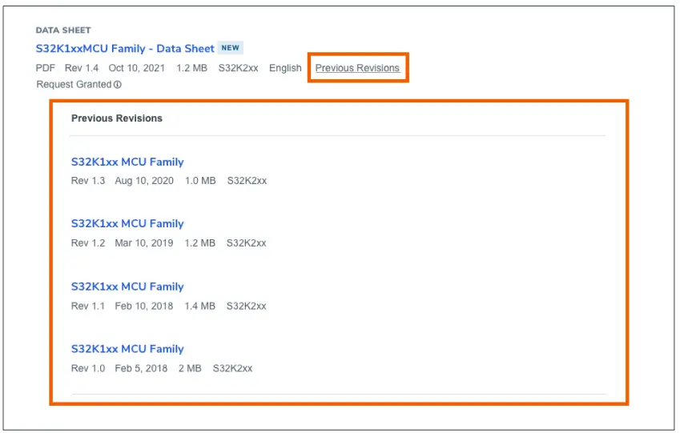Open the Rev 1.0 S32K1xx MCU Family link
Image resolution: width=680 pixels, height=433 pixels.
[127, 349]
